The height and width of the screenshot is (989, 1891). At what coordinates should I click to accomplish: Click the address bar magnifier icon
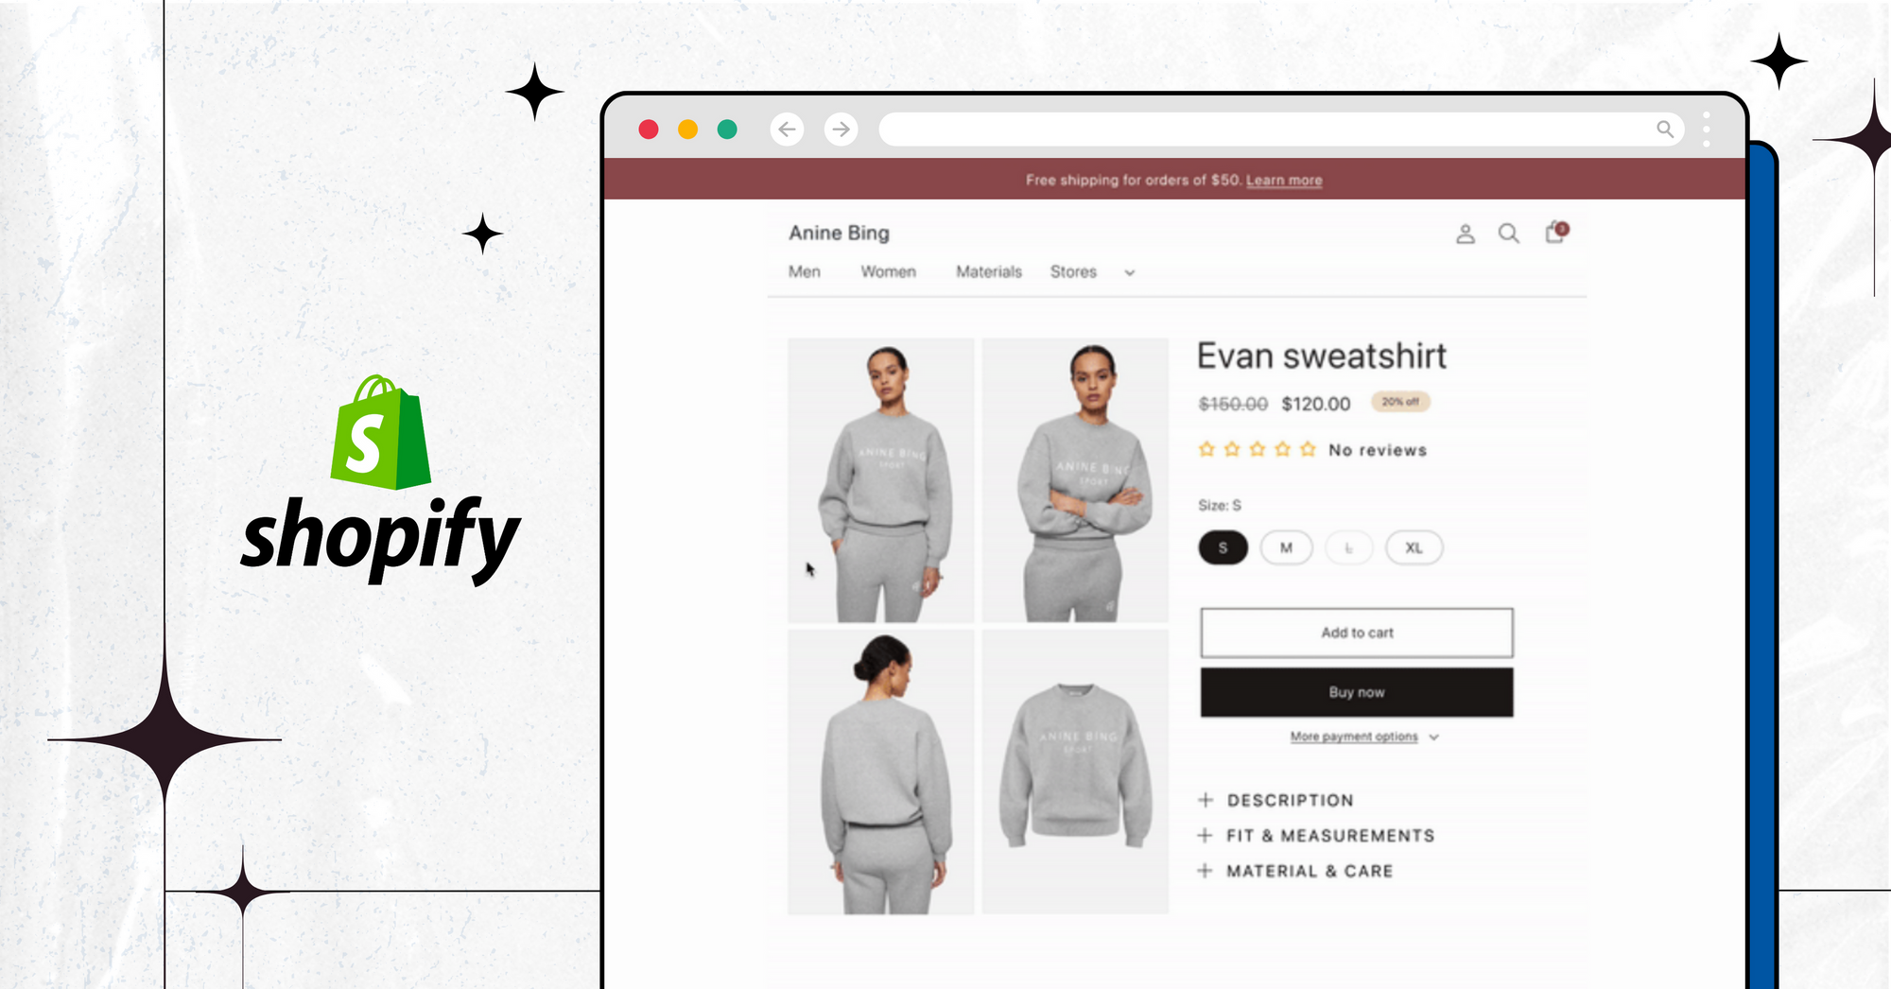pos(1665,129)
